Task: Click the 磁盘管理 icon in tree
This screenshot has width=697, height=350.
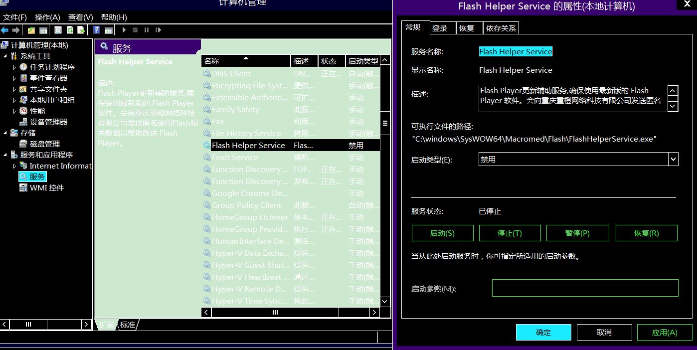Action: point(23,144)
